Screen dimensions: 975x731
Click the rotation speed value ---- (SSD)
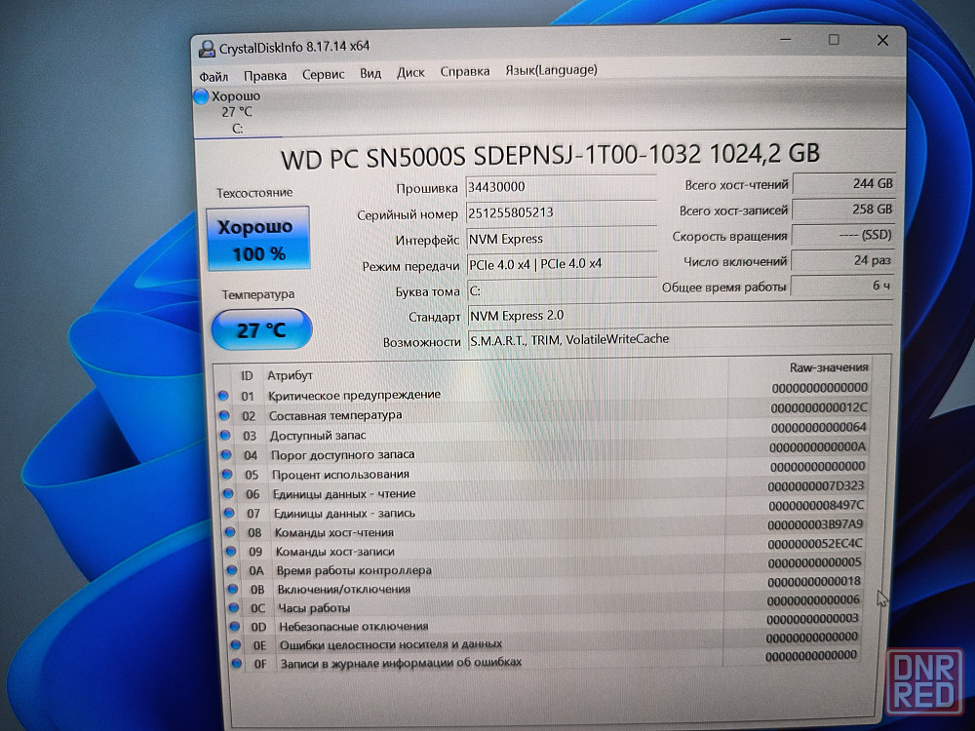tap(842, 235)
